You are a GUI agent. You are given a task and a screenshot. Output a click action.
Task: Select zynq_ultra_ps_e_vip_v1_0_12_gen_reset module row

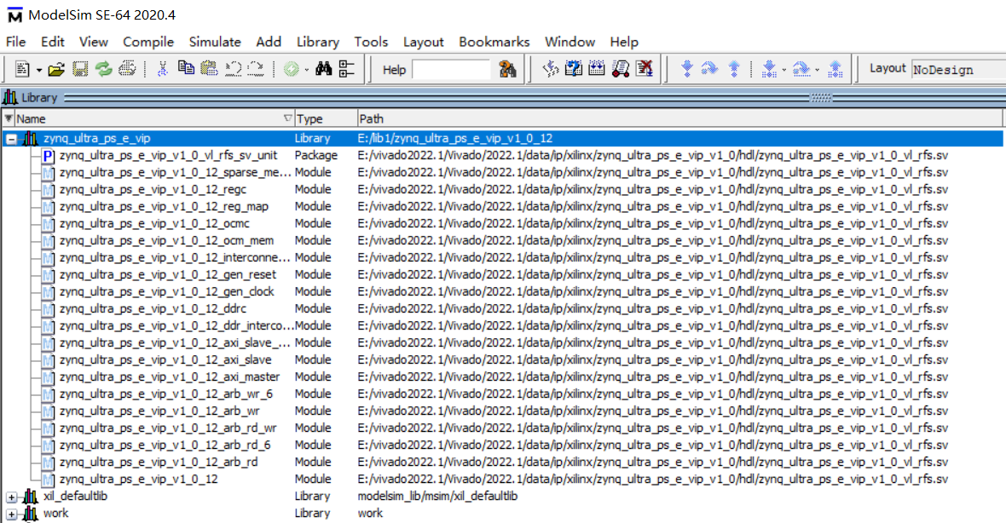[x=502, y=274]
